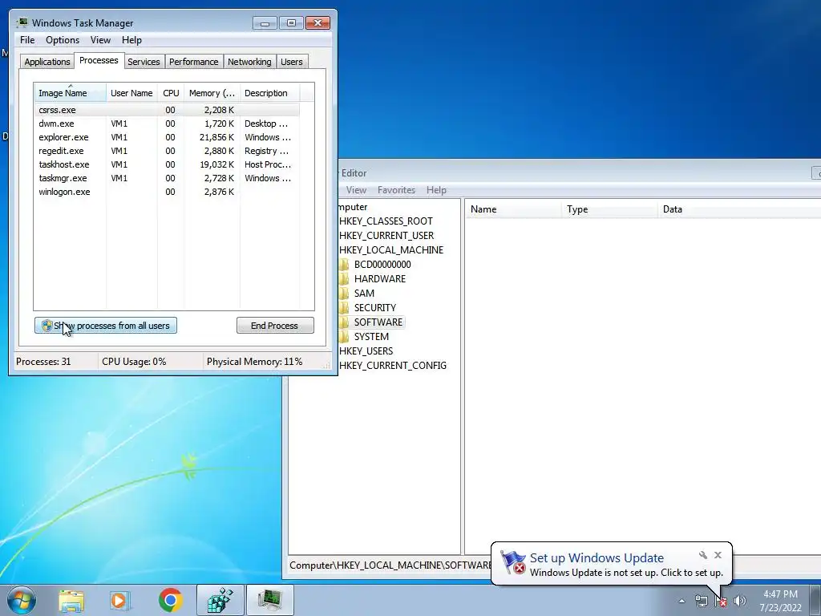The width and height of the screenshot is (821, 616).
Task: Switch to the Applications tab
Action: point(47,62)
